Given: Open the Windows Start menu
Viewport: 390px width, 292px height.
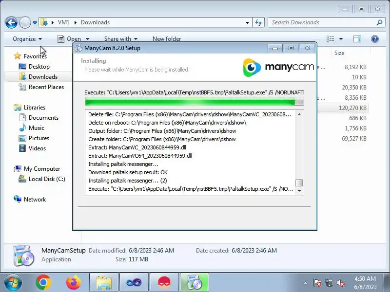Looking at the screenshot, I should (13, 283).
